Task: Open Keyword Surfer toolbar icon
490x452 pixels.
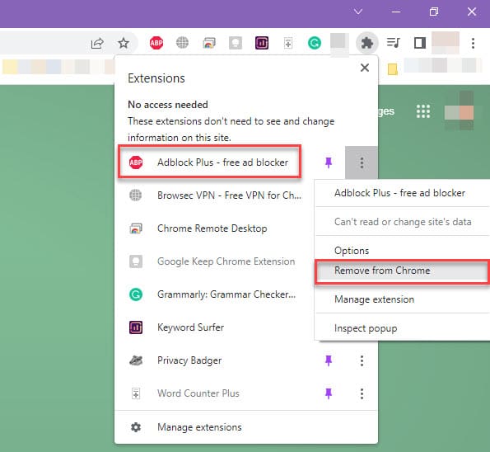Action: (262, 43)
